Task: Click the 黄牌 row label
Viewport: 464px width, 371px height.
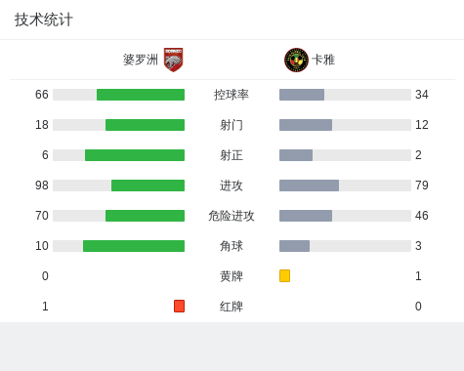Action: tap(232, 276)
